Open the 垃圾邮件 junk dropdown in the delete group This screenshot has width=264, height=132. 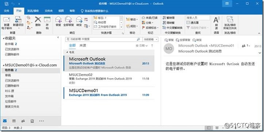click(x=30, y=28)
